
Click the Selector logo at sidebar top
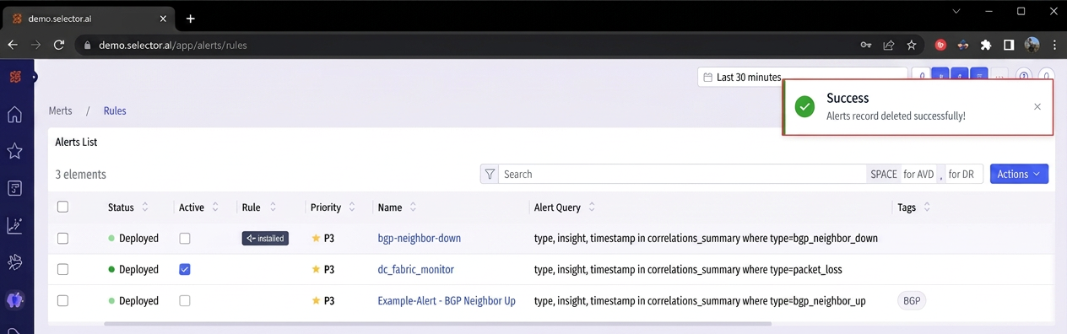pos(14,77)
